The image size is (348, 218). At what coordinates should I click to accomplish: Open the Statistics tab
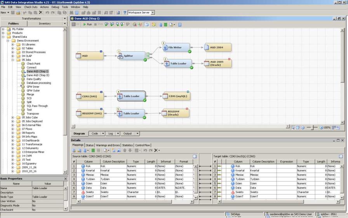[127, 145]
